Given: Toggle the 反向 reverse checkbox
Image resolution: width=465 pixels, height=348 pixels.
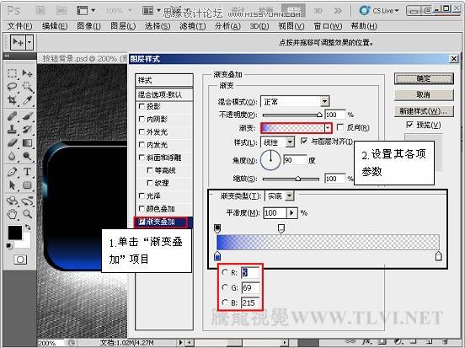Looking at the screenshot, I should (340, 127).
